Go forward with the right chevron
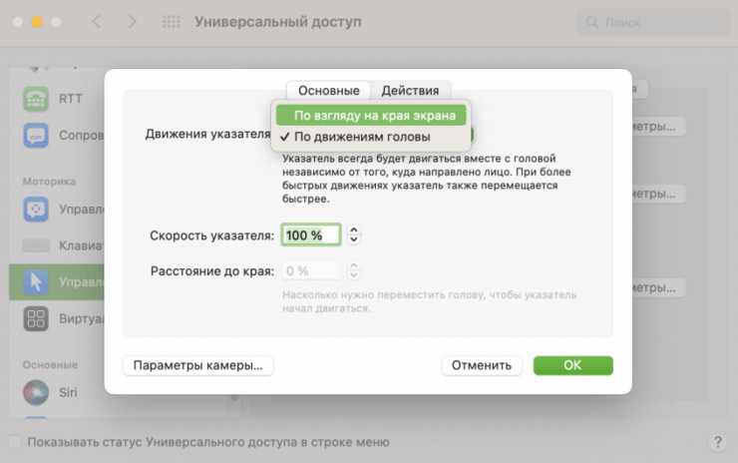This screenshot has height=463, width=738. click(x=133, y=22)
